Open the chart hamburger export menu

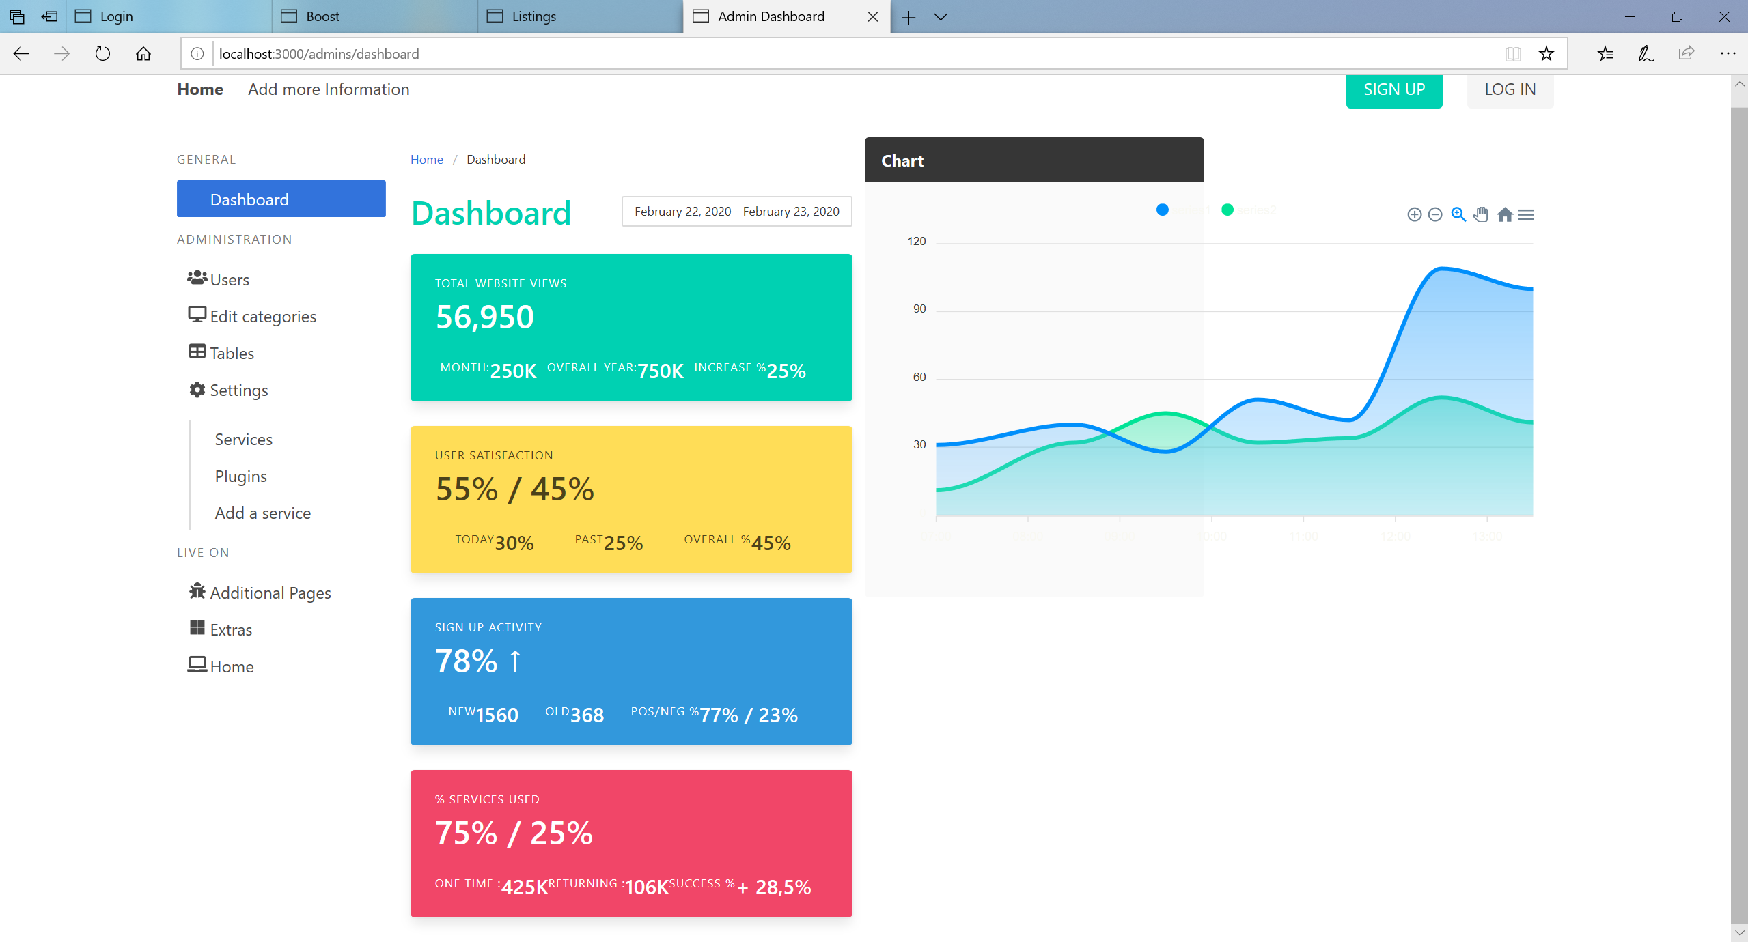click(x=1525, y=215)
